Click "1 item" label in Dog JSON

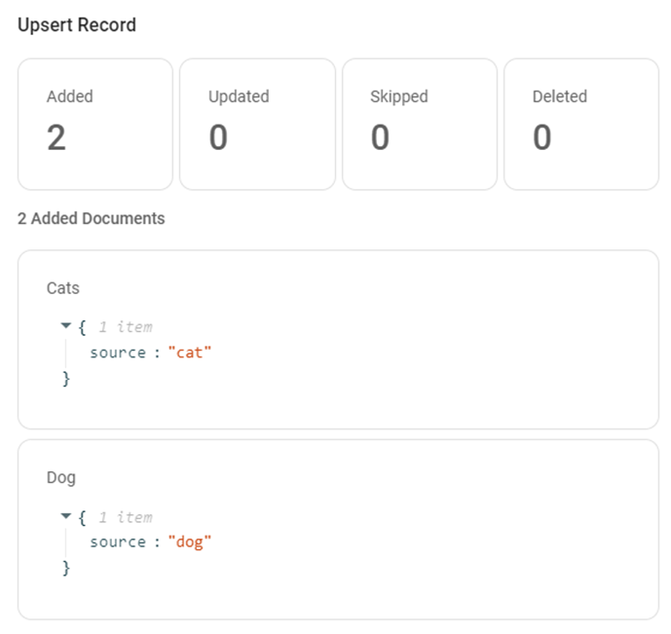(x=126, y=517)
